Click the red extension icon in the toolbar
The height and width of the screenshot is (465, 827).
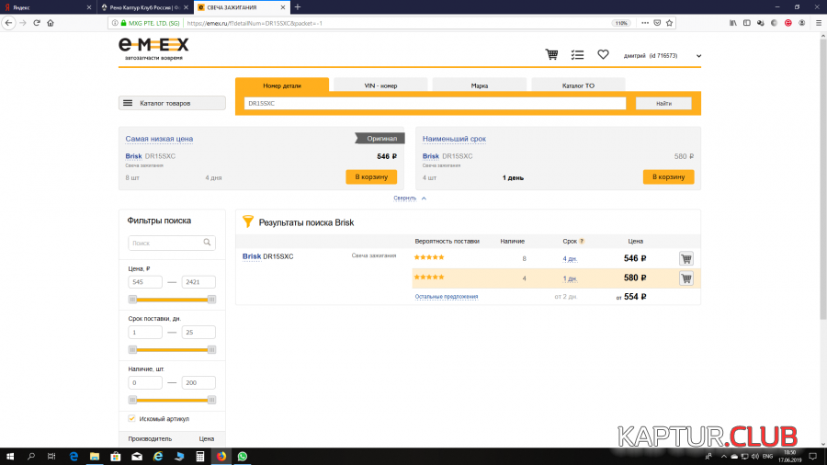[788, 23]
